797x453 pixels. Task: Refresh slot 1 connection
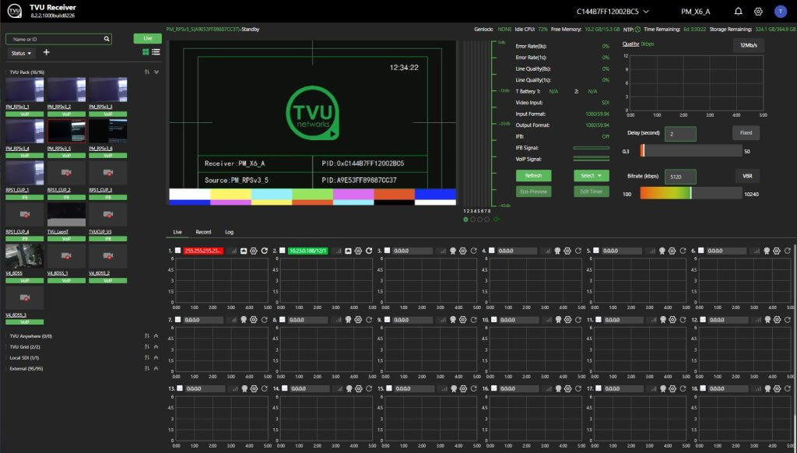[265, 251]
